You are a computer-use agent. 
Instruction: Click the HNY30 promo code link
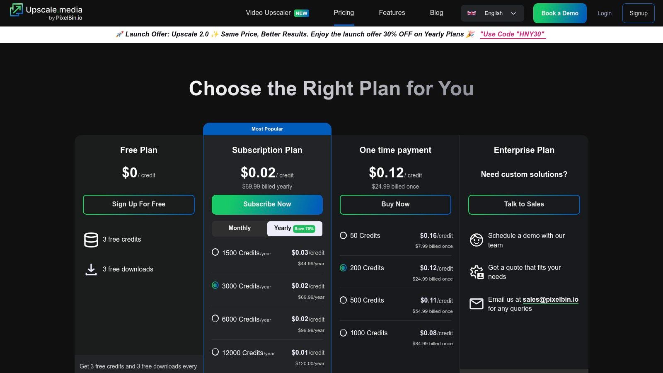(513, 34)
